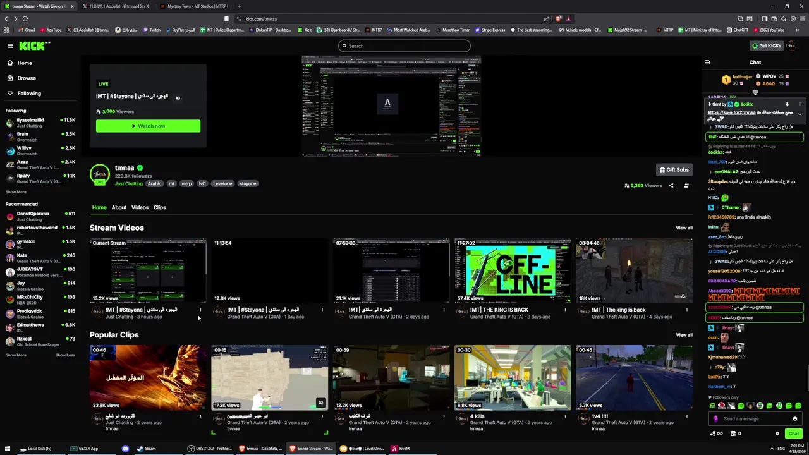Open a new browser tab with the plus button

click(x=239, y=6)
